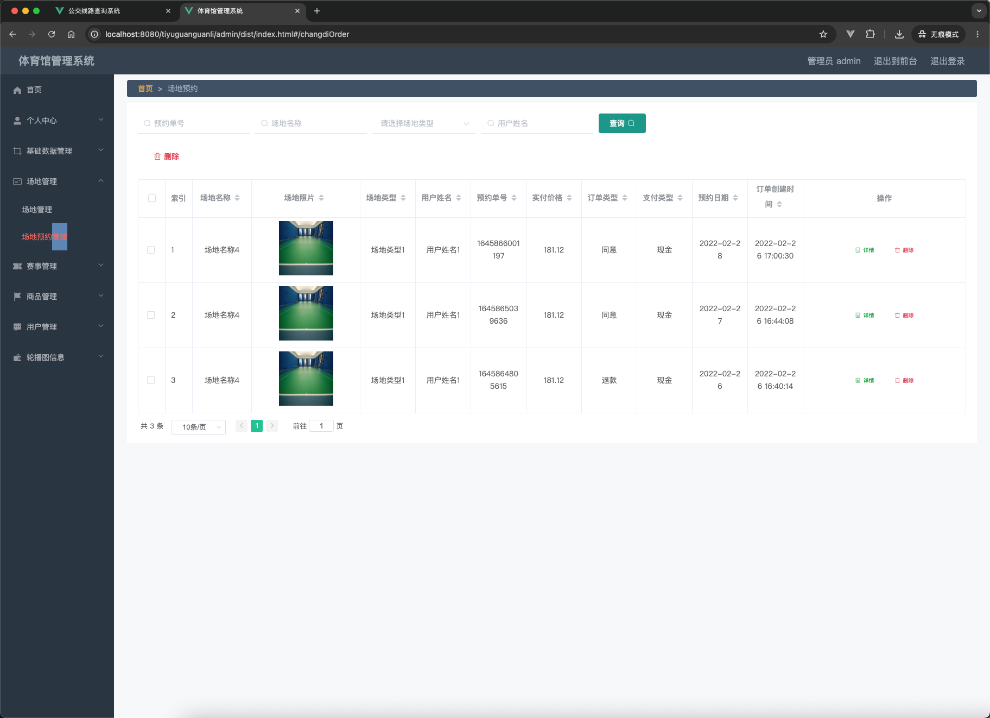Click the 用户姓名 search field
Image resolution: width=990 pixels, height=718 pixels.
[537, 123]
